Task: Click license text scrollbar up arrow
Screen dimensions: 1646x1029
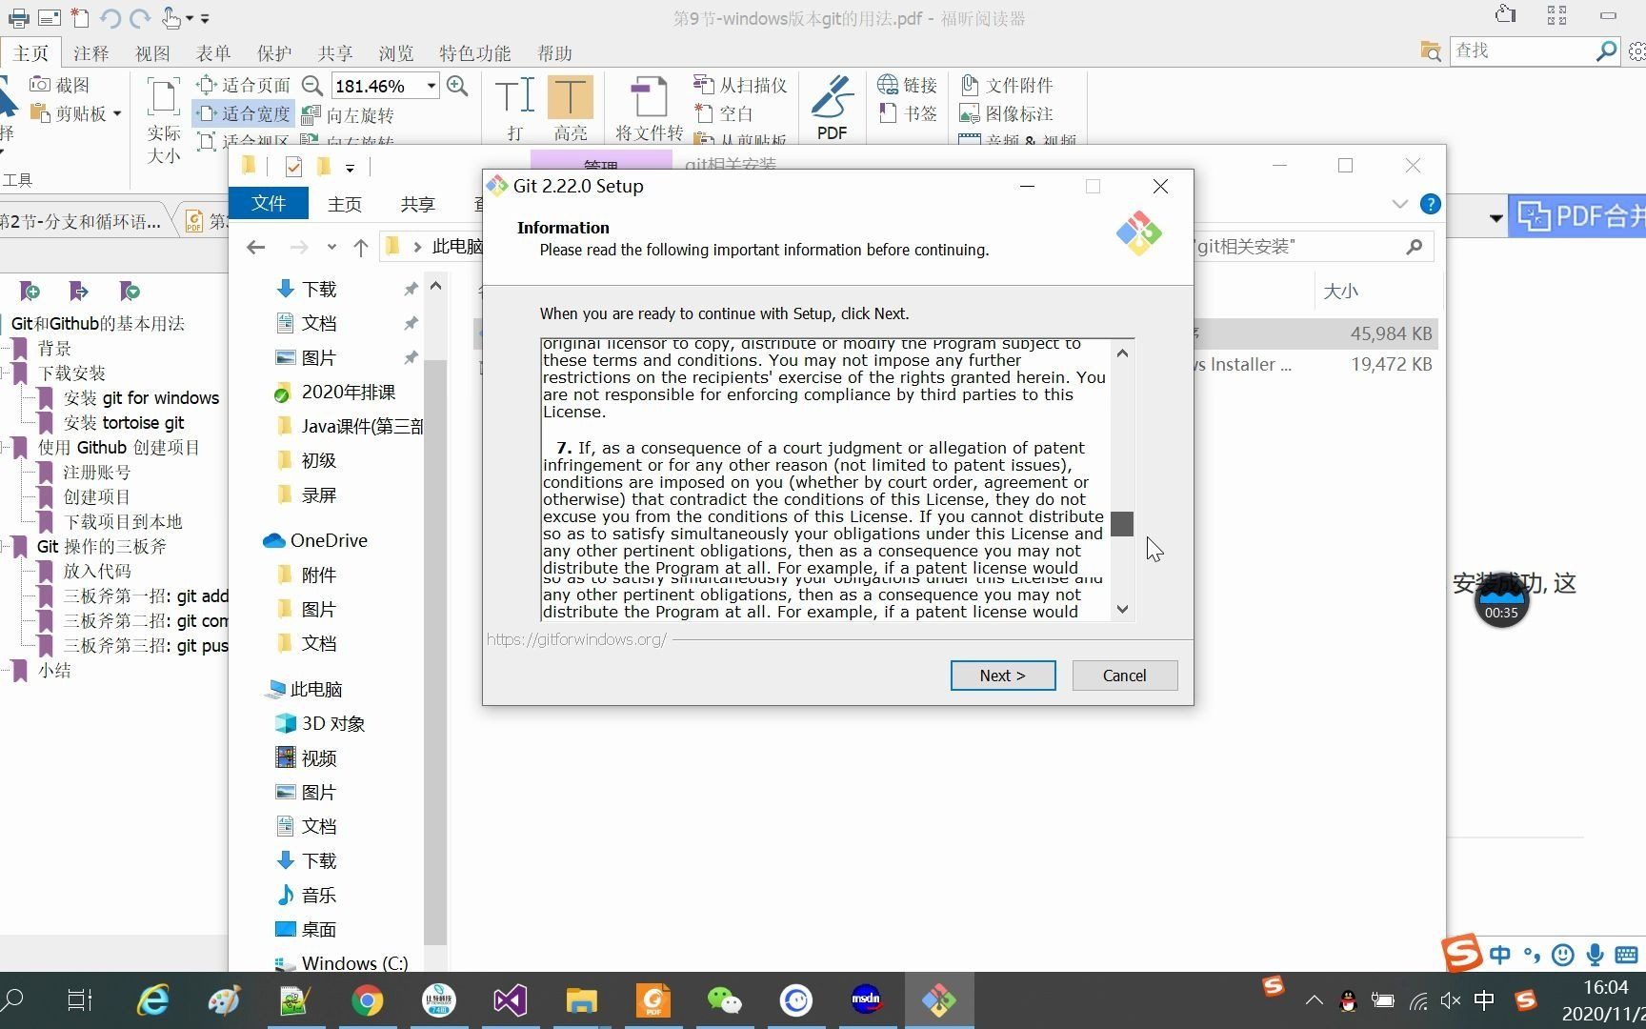Action: 1122,353
